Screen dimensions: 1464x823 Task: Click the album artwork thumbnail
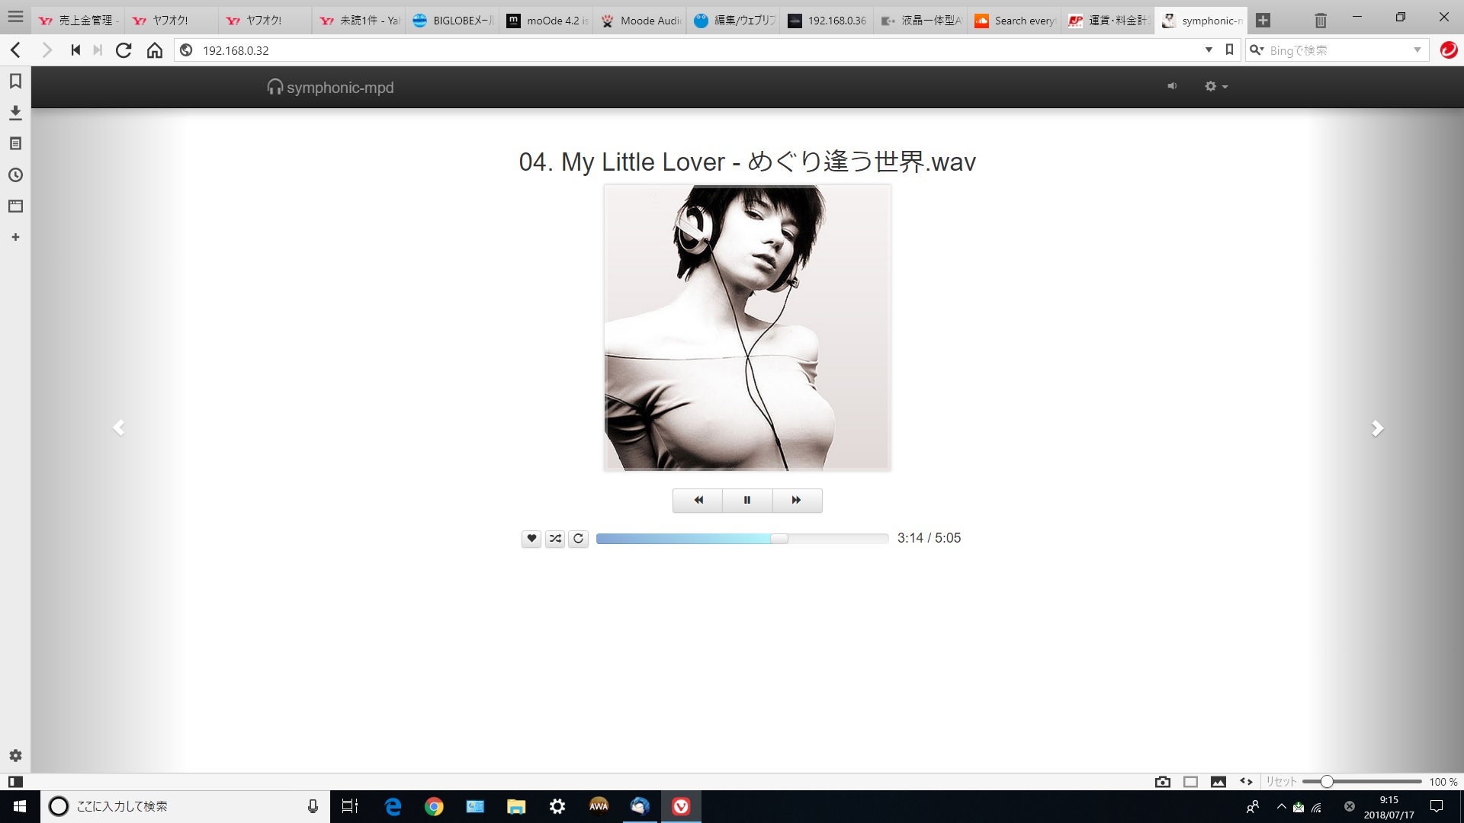pyautogui.click(x=748, y=328)
